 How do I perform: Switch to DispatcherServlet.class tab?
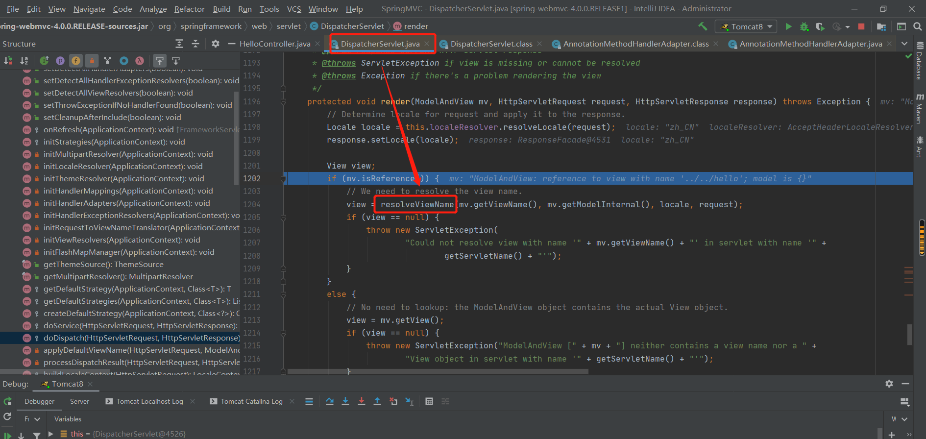tap(491, 44)
